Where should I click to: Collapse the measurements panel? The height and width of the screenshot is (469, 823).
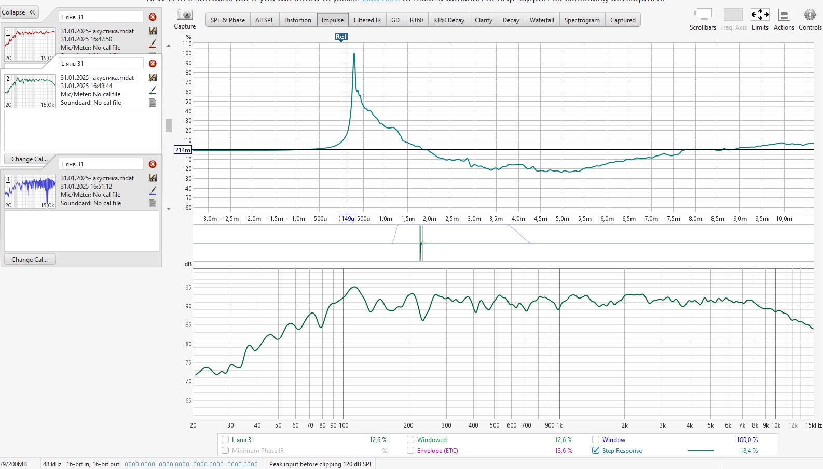tap(19, 12)
